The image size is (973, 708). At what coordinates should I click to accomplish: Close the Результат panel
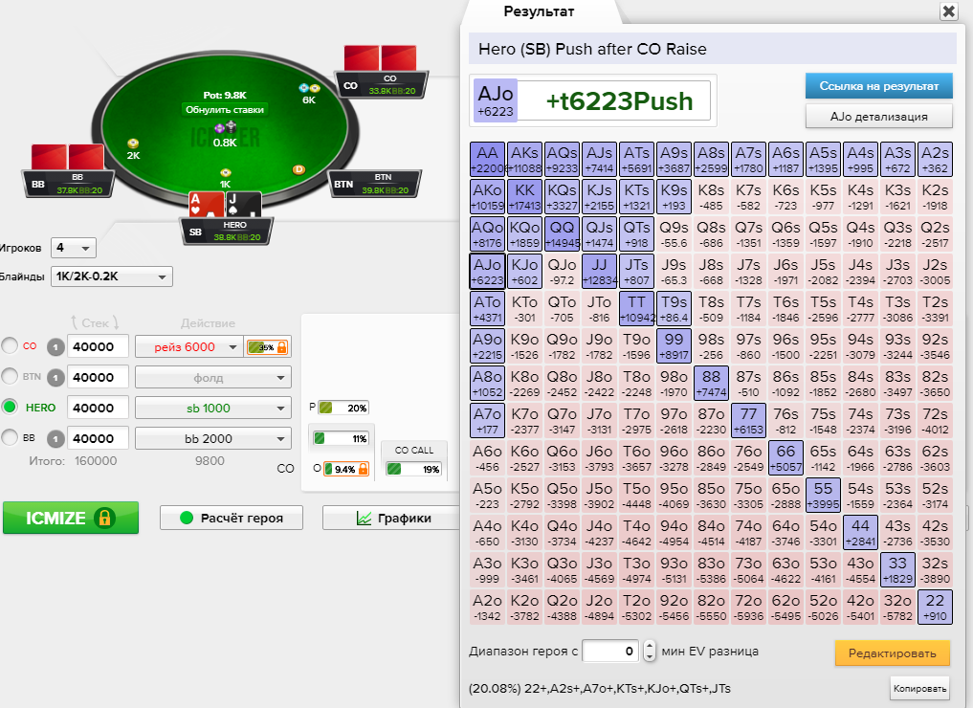pos(948,11)
